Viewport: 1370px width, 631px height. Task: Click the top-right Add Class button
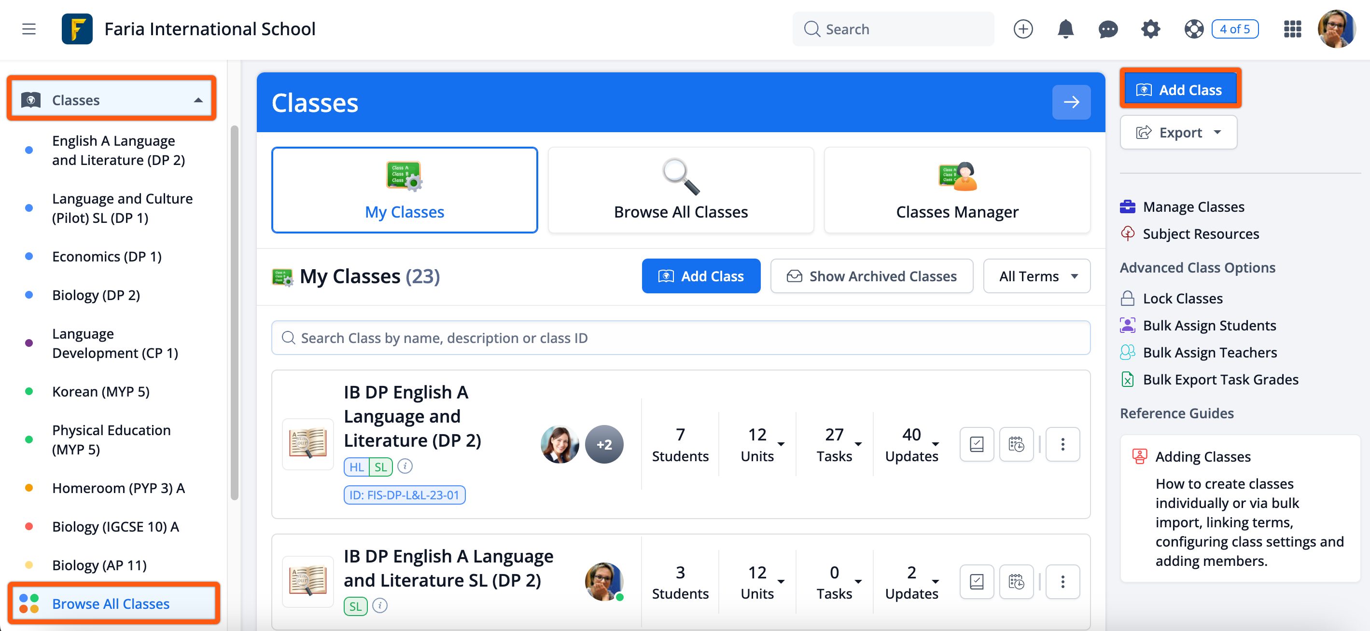pyautogui.click(x=1180, y=89)
